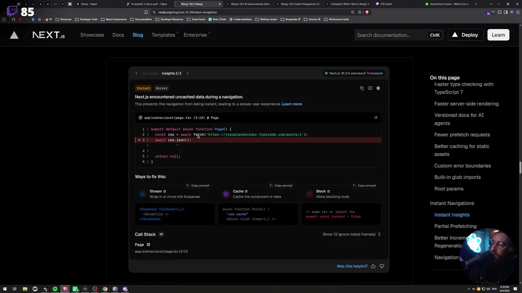The image size is (522, 293).
Task: Jump to Root params section
Action: click(449, 189)
